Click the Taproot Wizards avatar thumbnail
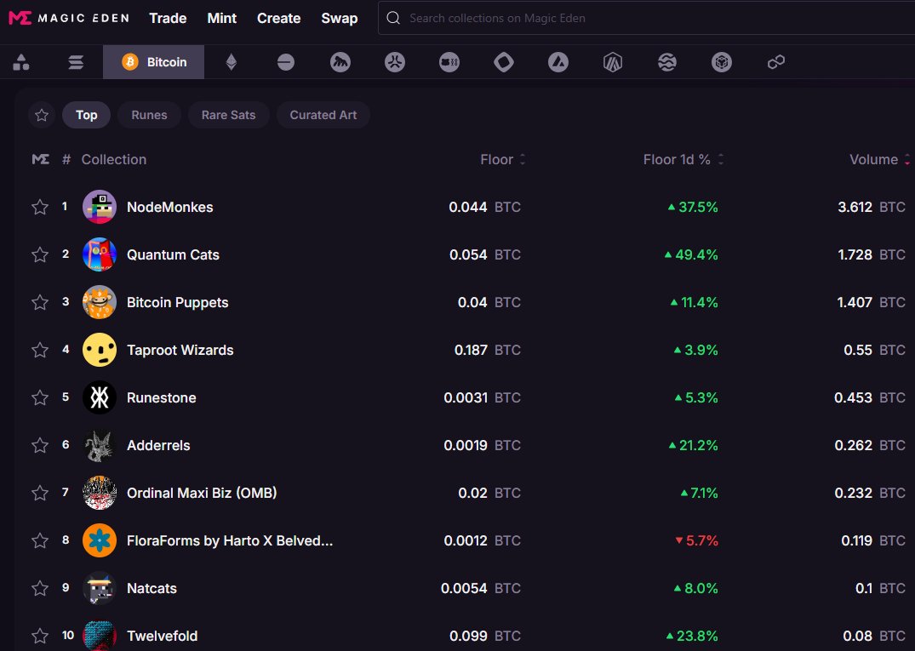This screenshot has width=915, height=651. coord(100,350)
